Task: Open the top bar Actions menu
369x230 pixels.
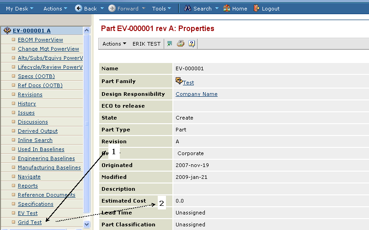Action: click(x=55, y=8)
